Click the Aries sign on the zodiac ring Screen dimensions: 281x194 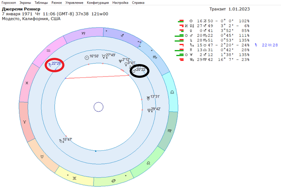pyautogui.click(x=24, y=122)
